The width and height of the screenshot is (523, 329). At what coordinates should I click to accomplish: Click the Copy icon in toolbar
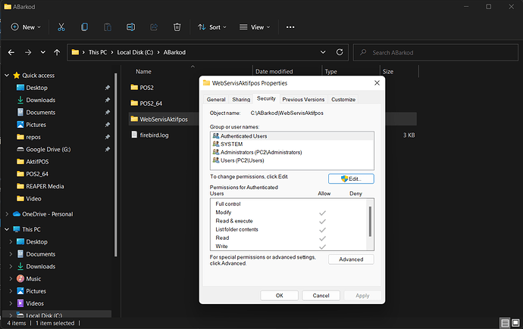pos(84,27)
